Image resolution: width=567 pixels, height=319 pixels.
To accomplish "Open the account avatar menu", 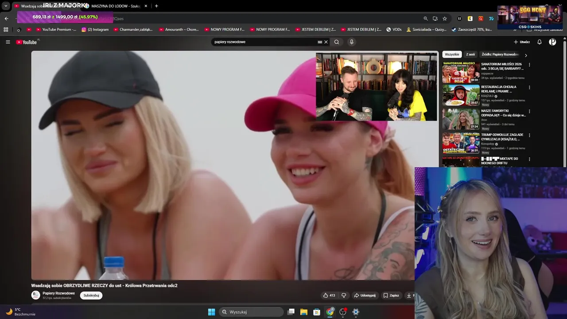I will coord(552,42).
